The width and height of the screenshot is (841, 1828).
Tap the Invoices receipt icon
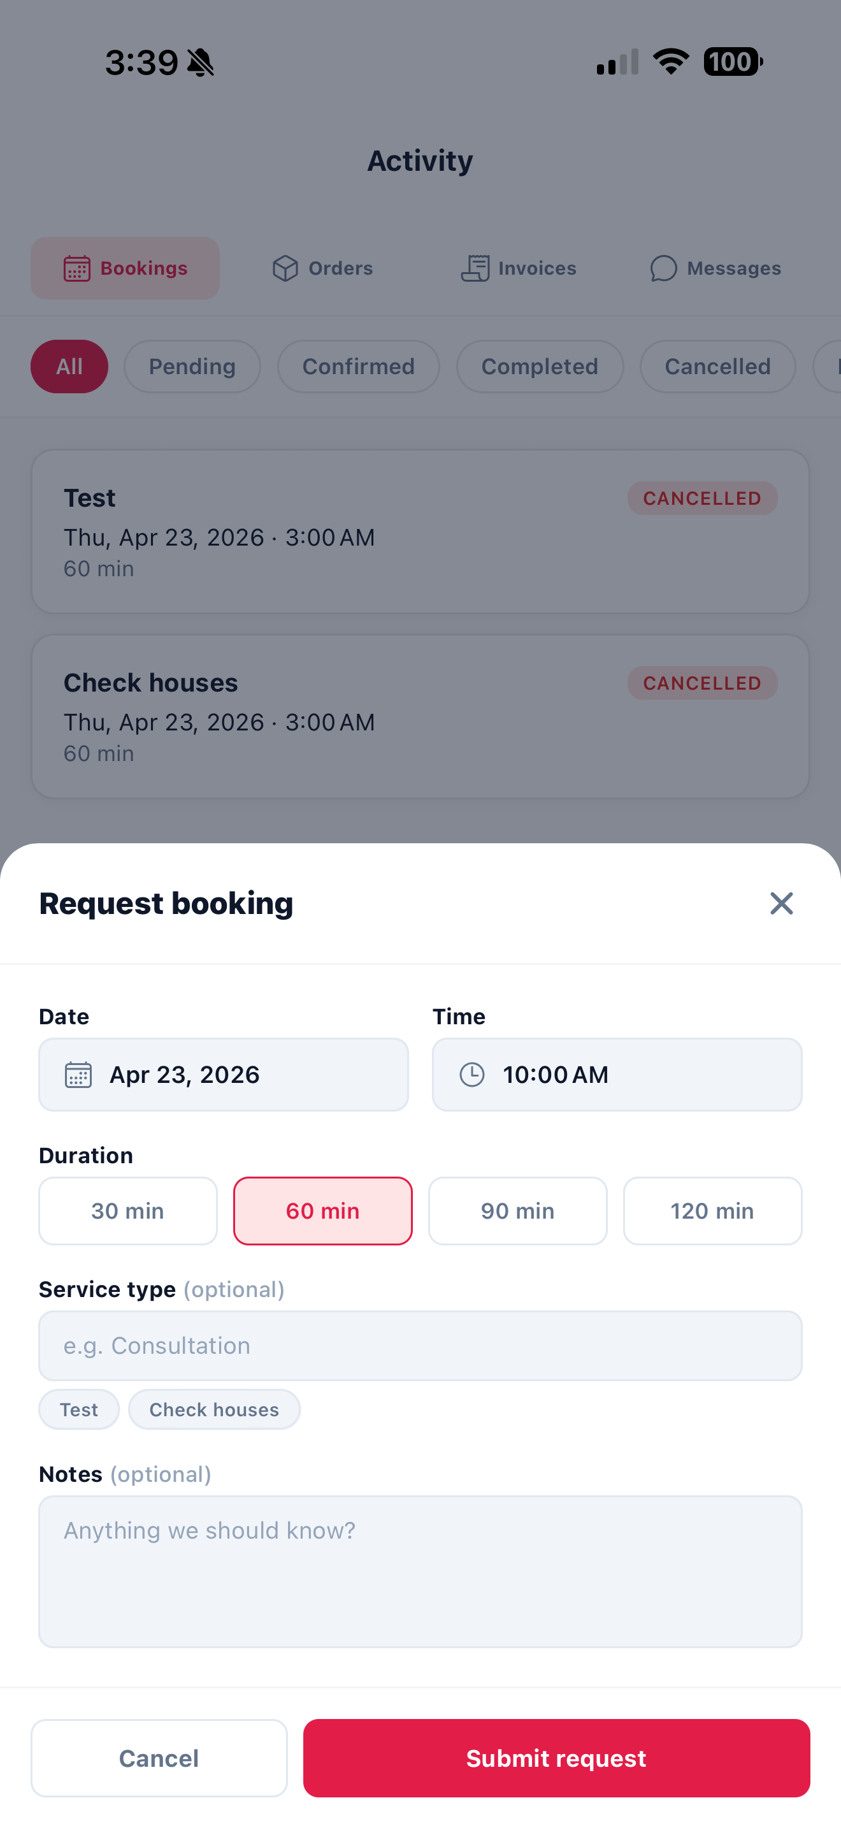[x=475, y=268]
